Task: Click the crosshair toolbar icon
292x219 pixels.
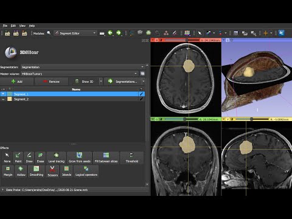Action: [x=265, y=33]
